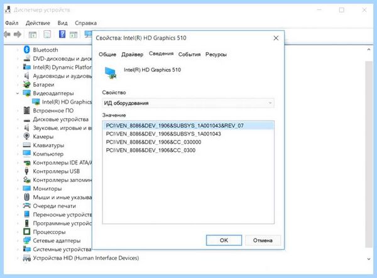Screen dimensions: 377x278
Task: Expand the Клавиатуры tree node
Action: tap(18, 145)
